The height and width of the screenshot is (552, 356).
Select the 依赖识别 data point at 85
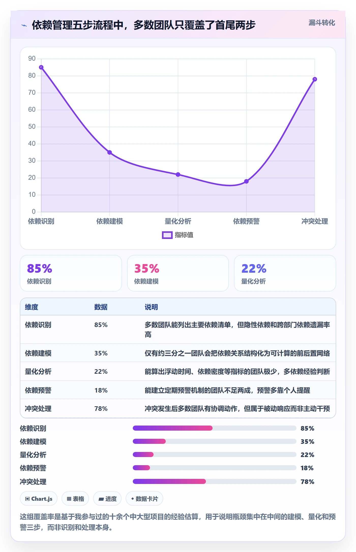(x=41, y=67)
